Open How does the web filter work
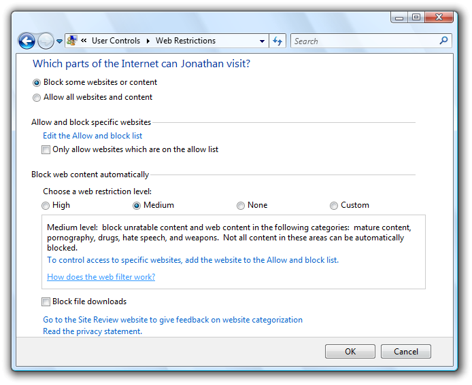Viewport: 472px width, 385px height. (x=101, y=277)
